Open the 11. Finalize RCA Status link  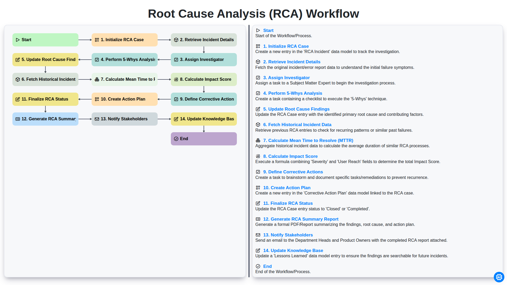click(x=288, y=203)
